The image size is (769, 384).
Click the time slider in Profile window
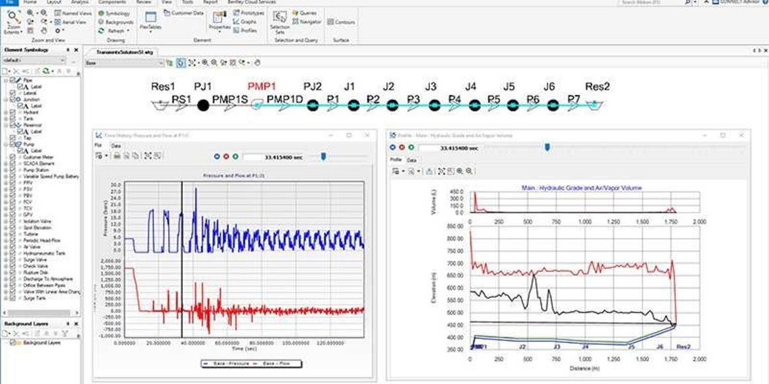click(547, 147)
